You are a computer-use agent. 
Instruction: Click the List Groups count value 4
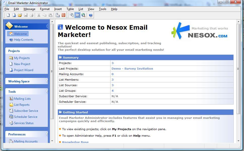[113, 91]
